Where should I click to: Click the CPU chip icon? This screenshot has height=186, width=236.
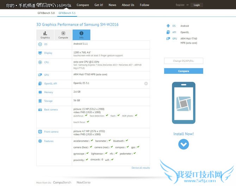(40, 62)
